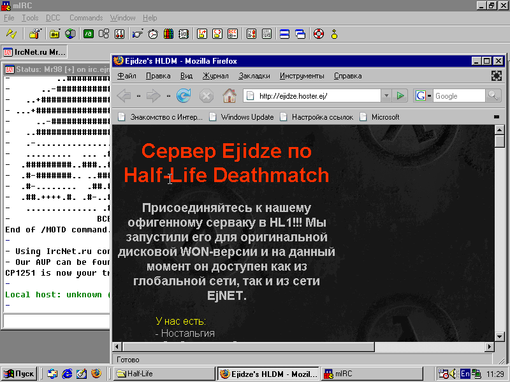The width and height of the screenshot is (510, 382).
Task: Open the Настройка ссылок bookmark
Action: click(316, 117)
